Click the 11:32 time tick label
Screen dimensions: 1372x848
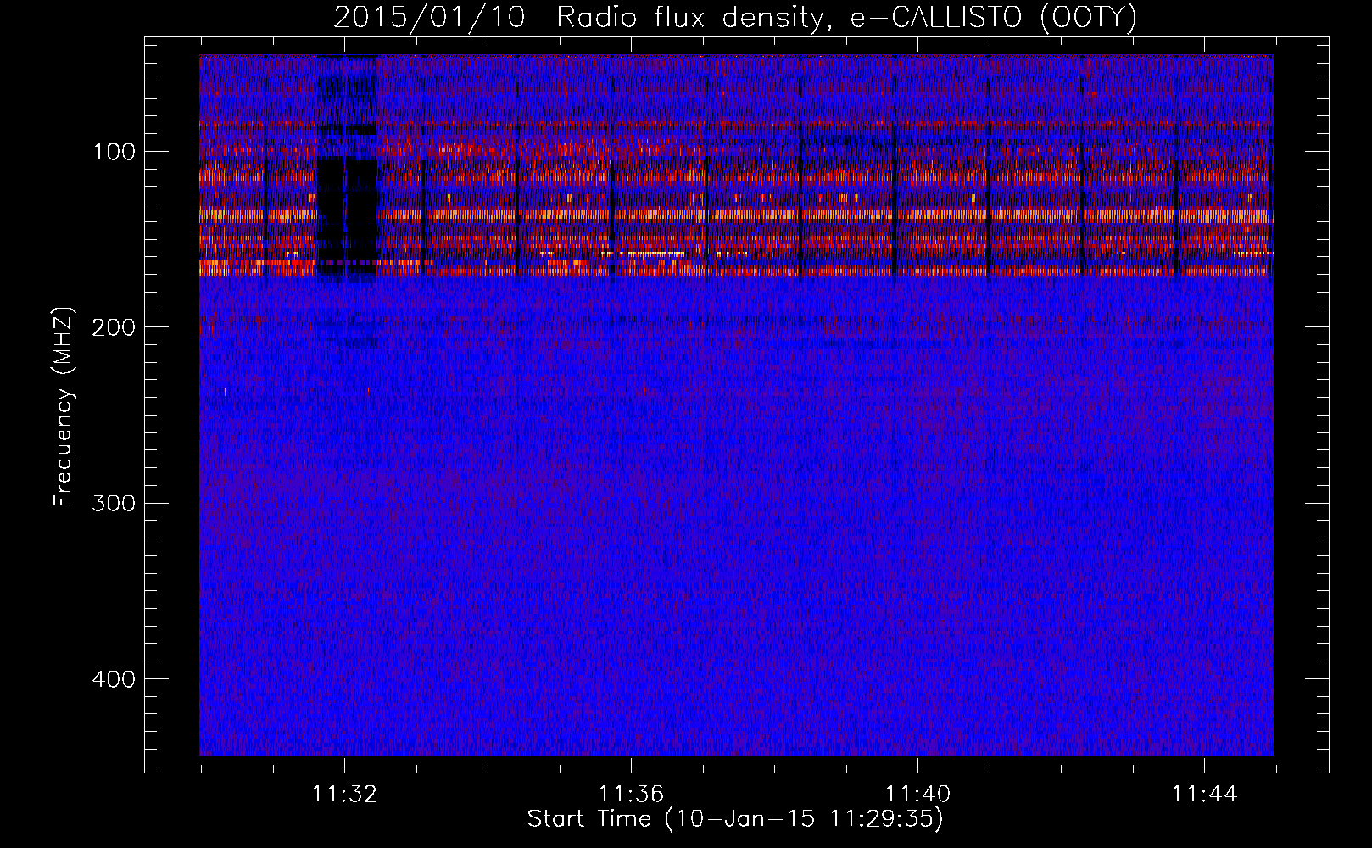[344, 795]
